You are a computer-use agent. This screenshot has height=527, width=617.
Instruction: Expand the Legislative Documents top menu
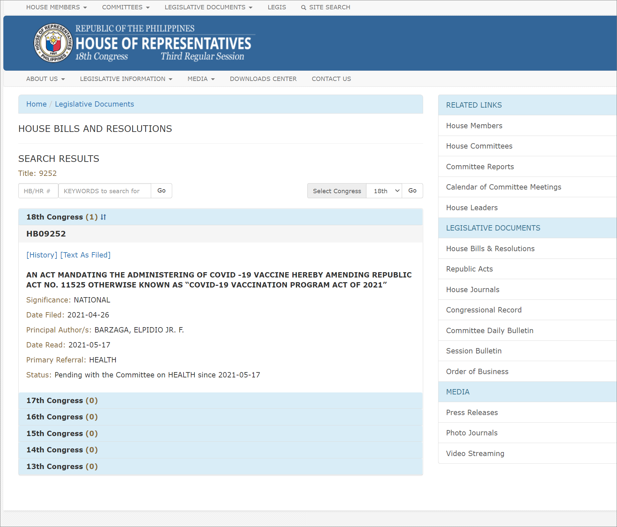click(208, 7)
